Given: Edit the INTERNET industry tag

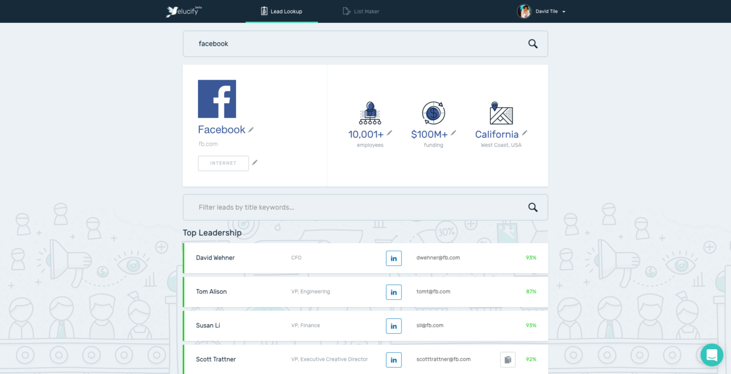Looking at the screenshot, I should click(255, 162).
